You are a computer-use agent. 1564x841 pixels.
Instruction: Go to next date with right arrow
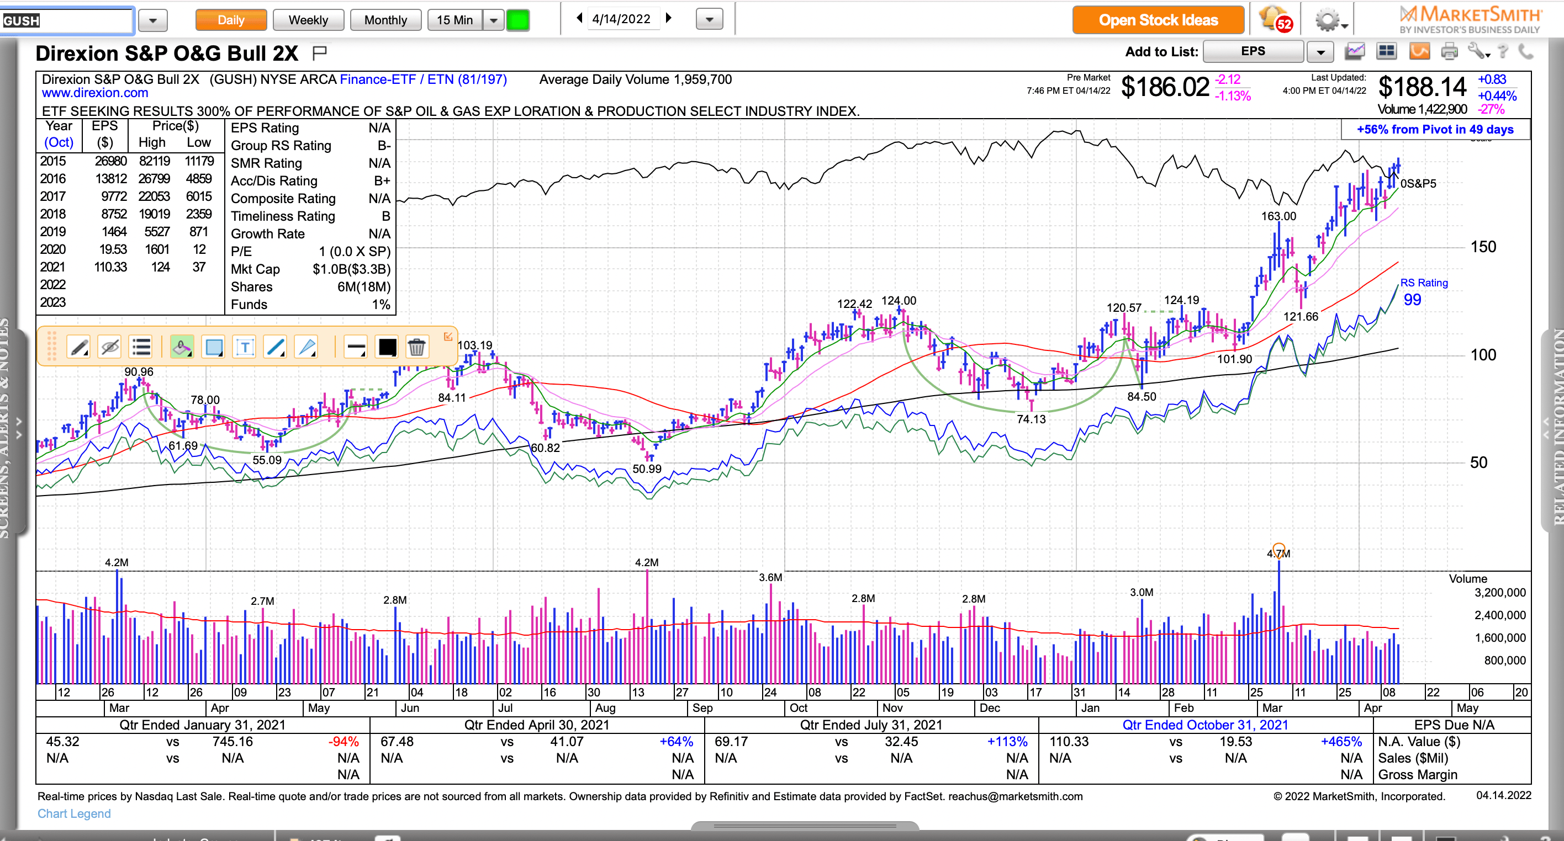pos(668,18)
